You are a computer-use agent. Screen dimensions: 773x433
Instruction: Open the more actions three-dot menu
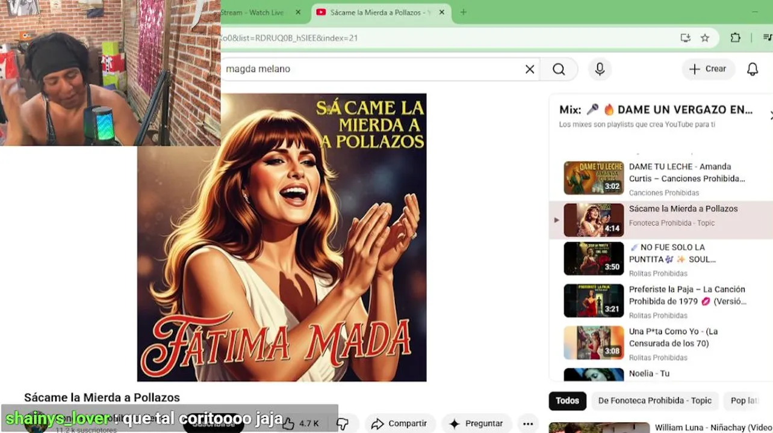click(x=528, y=423)
